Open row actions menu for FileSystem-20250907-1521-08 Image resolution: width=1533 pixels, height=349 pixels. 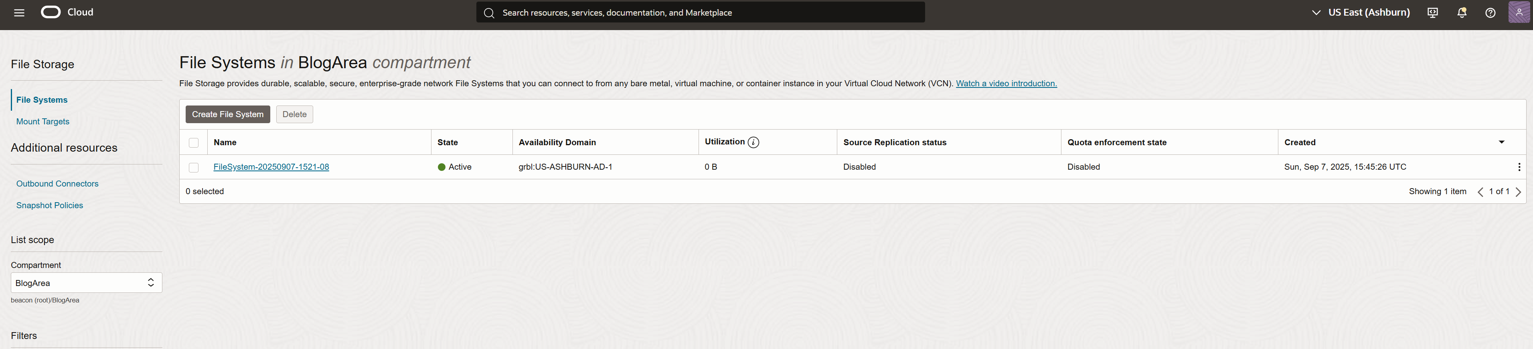pyautogui.click(x=1519, y=167)
